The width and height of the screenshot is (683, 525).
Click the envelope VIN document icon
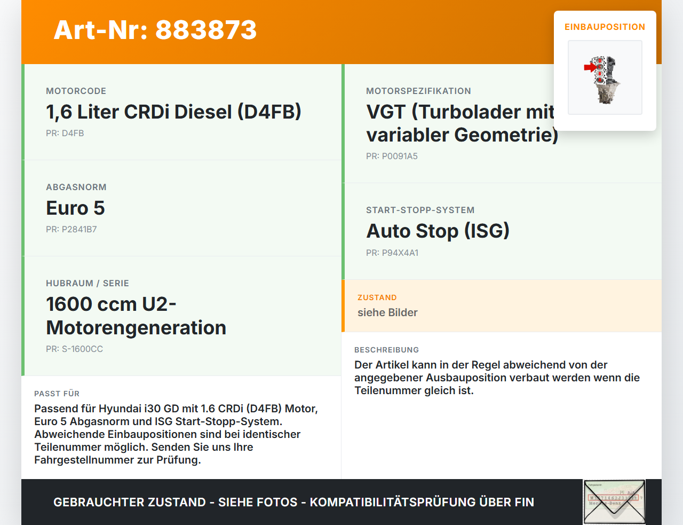[x=614, y=502]
